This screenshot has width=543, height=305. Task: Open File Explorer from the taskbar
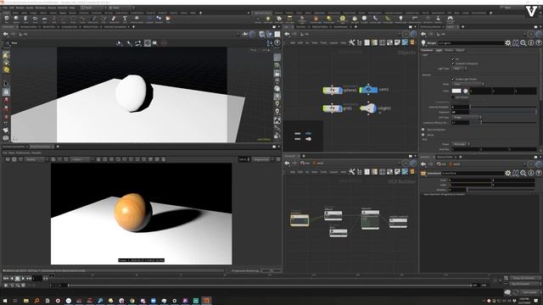26,301
